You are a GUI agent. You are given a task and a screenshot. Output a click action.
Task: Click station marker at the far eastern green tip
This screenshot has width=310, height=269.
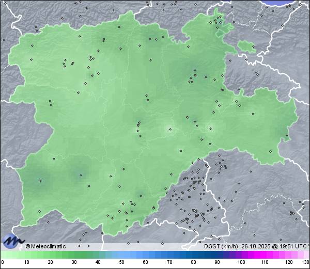click(x=287, y=137)
